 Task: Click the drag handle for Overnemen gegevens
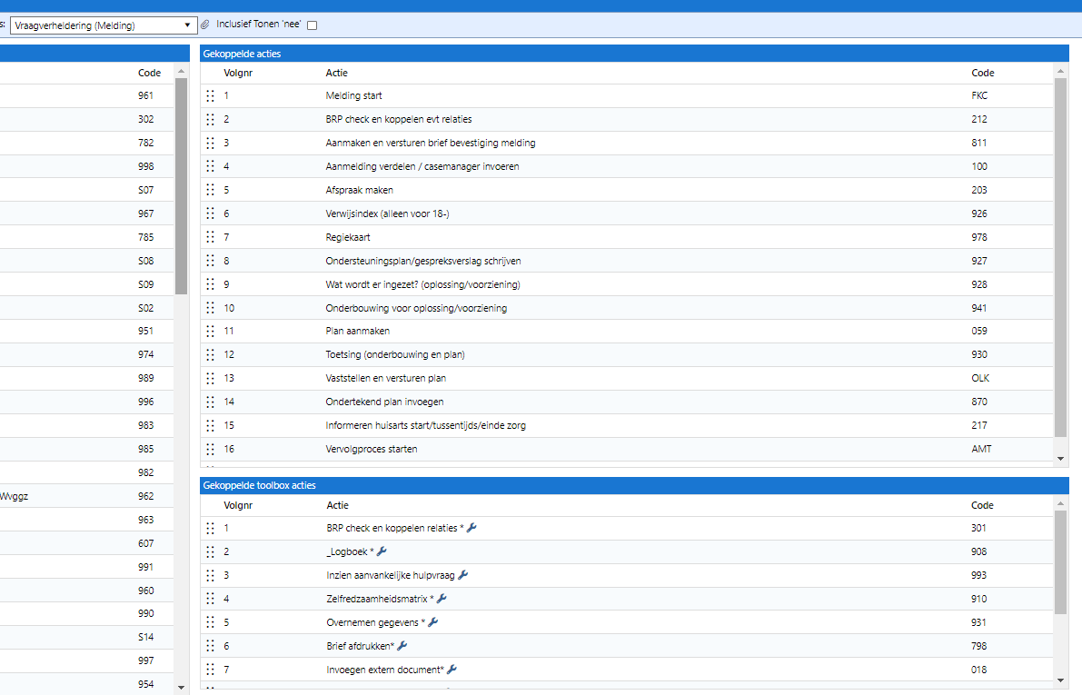210,622
